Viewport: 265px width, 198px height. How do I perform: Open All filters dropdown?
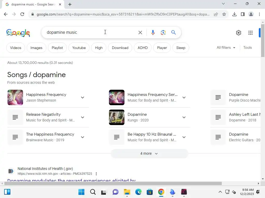coord(226,48)
